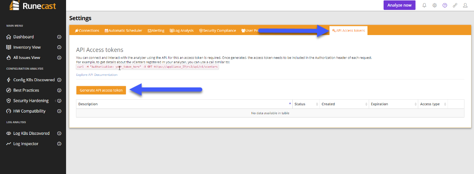Image resolution: width=474 pixels, height=174 pixels.
Task: Switch to Automatic Scheduler tab
Action: point(123,31)
